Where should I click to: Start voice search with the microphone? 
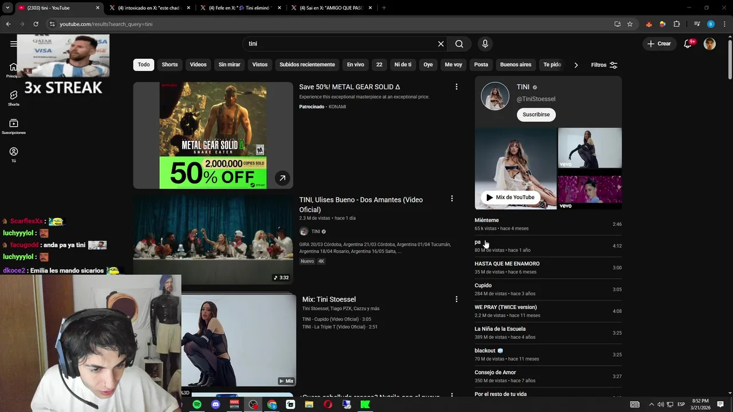[x=485, y=44]
